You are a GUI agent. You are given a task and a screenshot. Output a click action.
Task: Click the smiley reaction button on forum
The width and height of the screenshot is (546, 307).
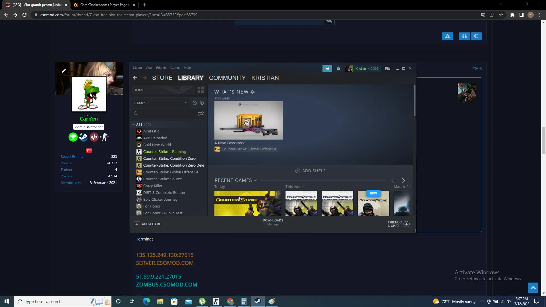[476, 36]
